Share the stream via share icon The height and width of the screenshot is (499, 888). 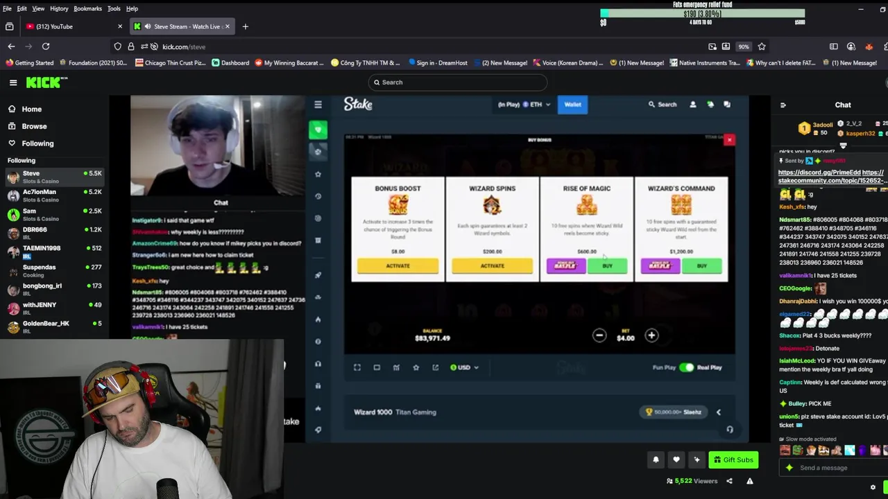tap(729, 481)
